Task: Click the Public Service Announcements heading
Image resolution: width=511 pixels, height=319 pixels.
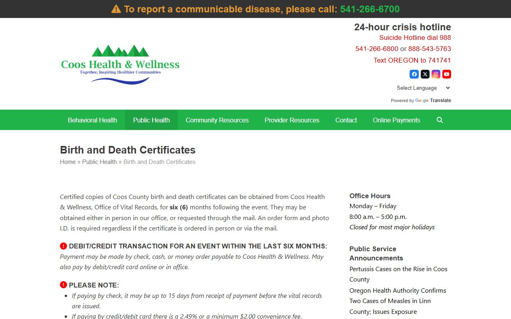Action: 376,253
